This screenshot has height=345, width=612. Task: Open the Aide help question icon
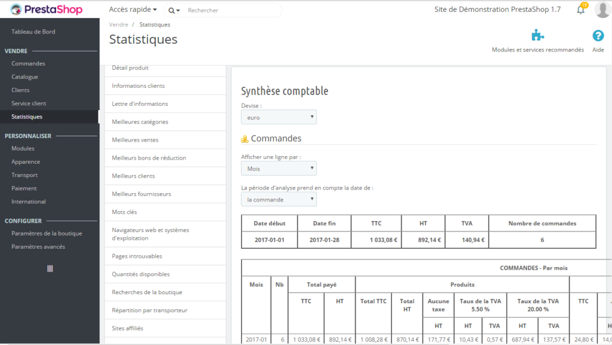click(x=598, y=35)
